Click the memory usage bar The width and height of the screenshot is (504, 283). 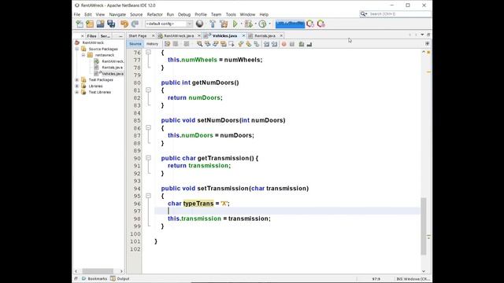click(x=290, y=24)
